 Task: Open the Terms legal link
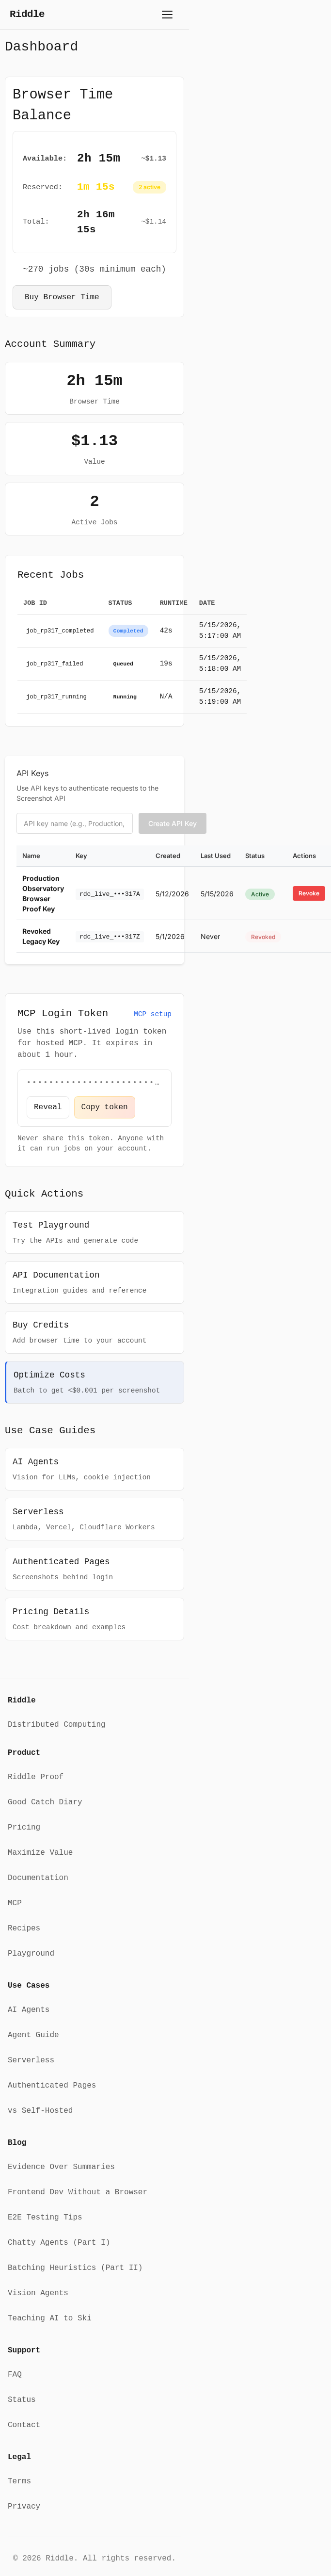pos(19,2481)
